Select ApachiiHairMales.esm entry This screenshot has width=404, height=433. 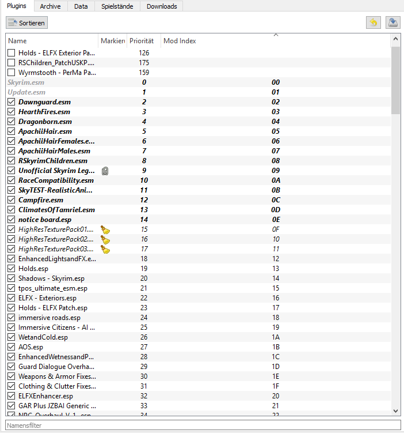[x=198, y=151]
